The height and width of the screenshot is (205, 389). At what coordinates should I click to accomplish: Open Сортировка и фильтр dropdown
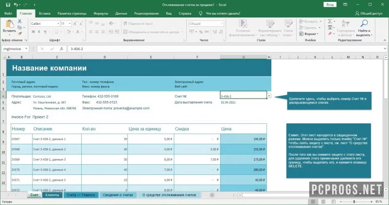pos(346,29)
